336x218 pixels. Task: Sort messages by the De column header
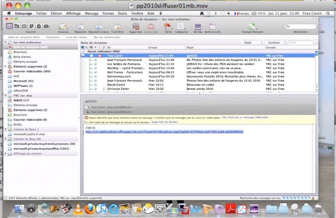(x=127, y=47)
